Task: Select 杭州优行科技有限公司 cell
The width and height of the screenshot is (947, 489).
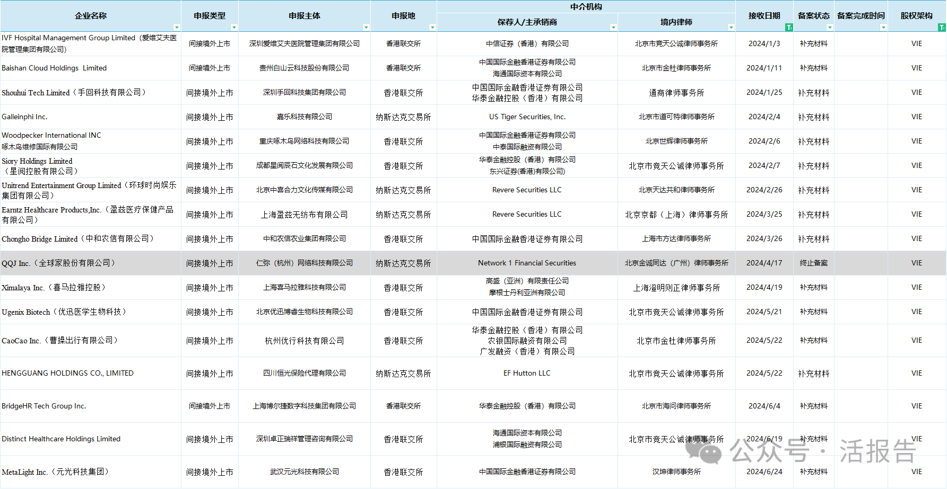Action: pos(305,341)
